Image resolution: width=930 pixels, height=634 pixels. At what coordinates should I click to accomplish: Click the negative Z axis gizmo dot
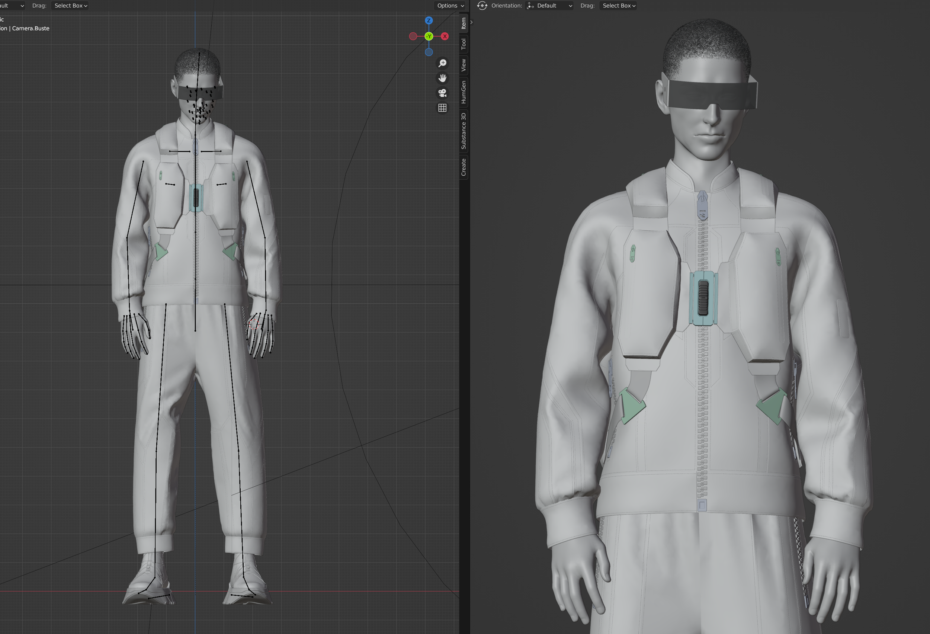(429, 52)
